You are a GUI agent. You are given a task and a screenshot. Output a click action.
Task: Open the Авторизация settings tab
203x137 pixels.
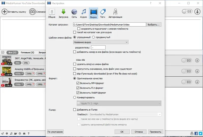pyautogui.click(x=115, y=13)
